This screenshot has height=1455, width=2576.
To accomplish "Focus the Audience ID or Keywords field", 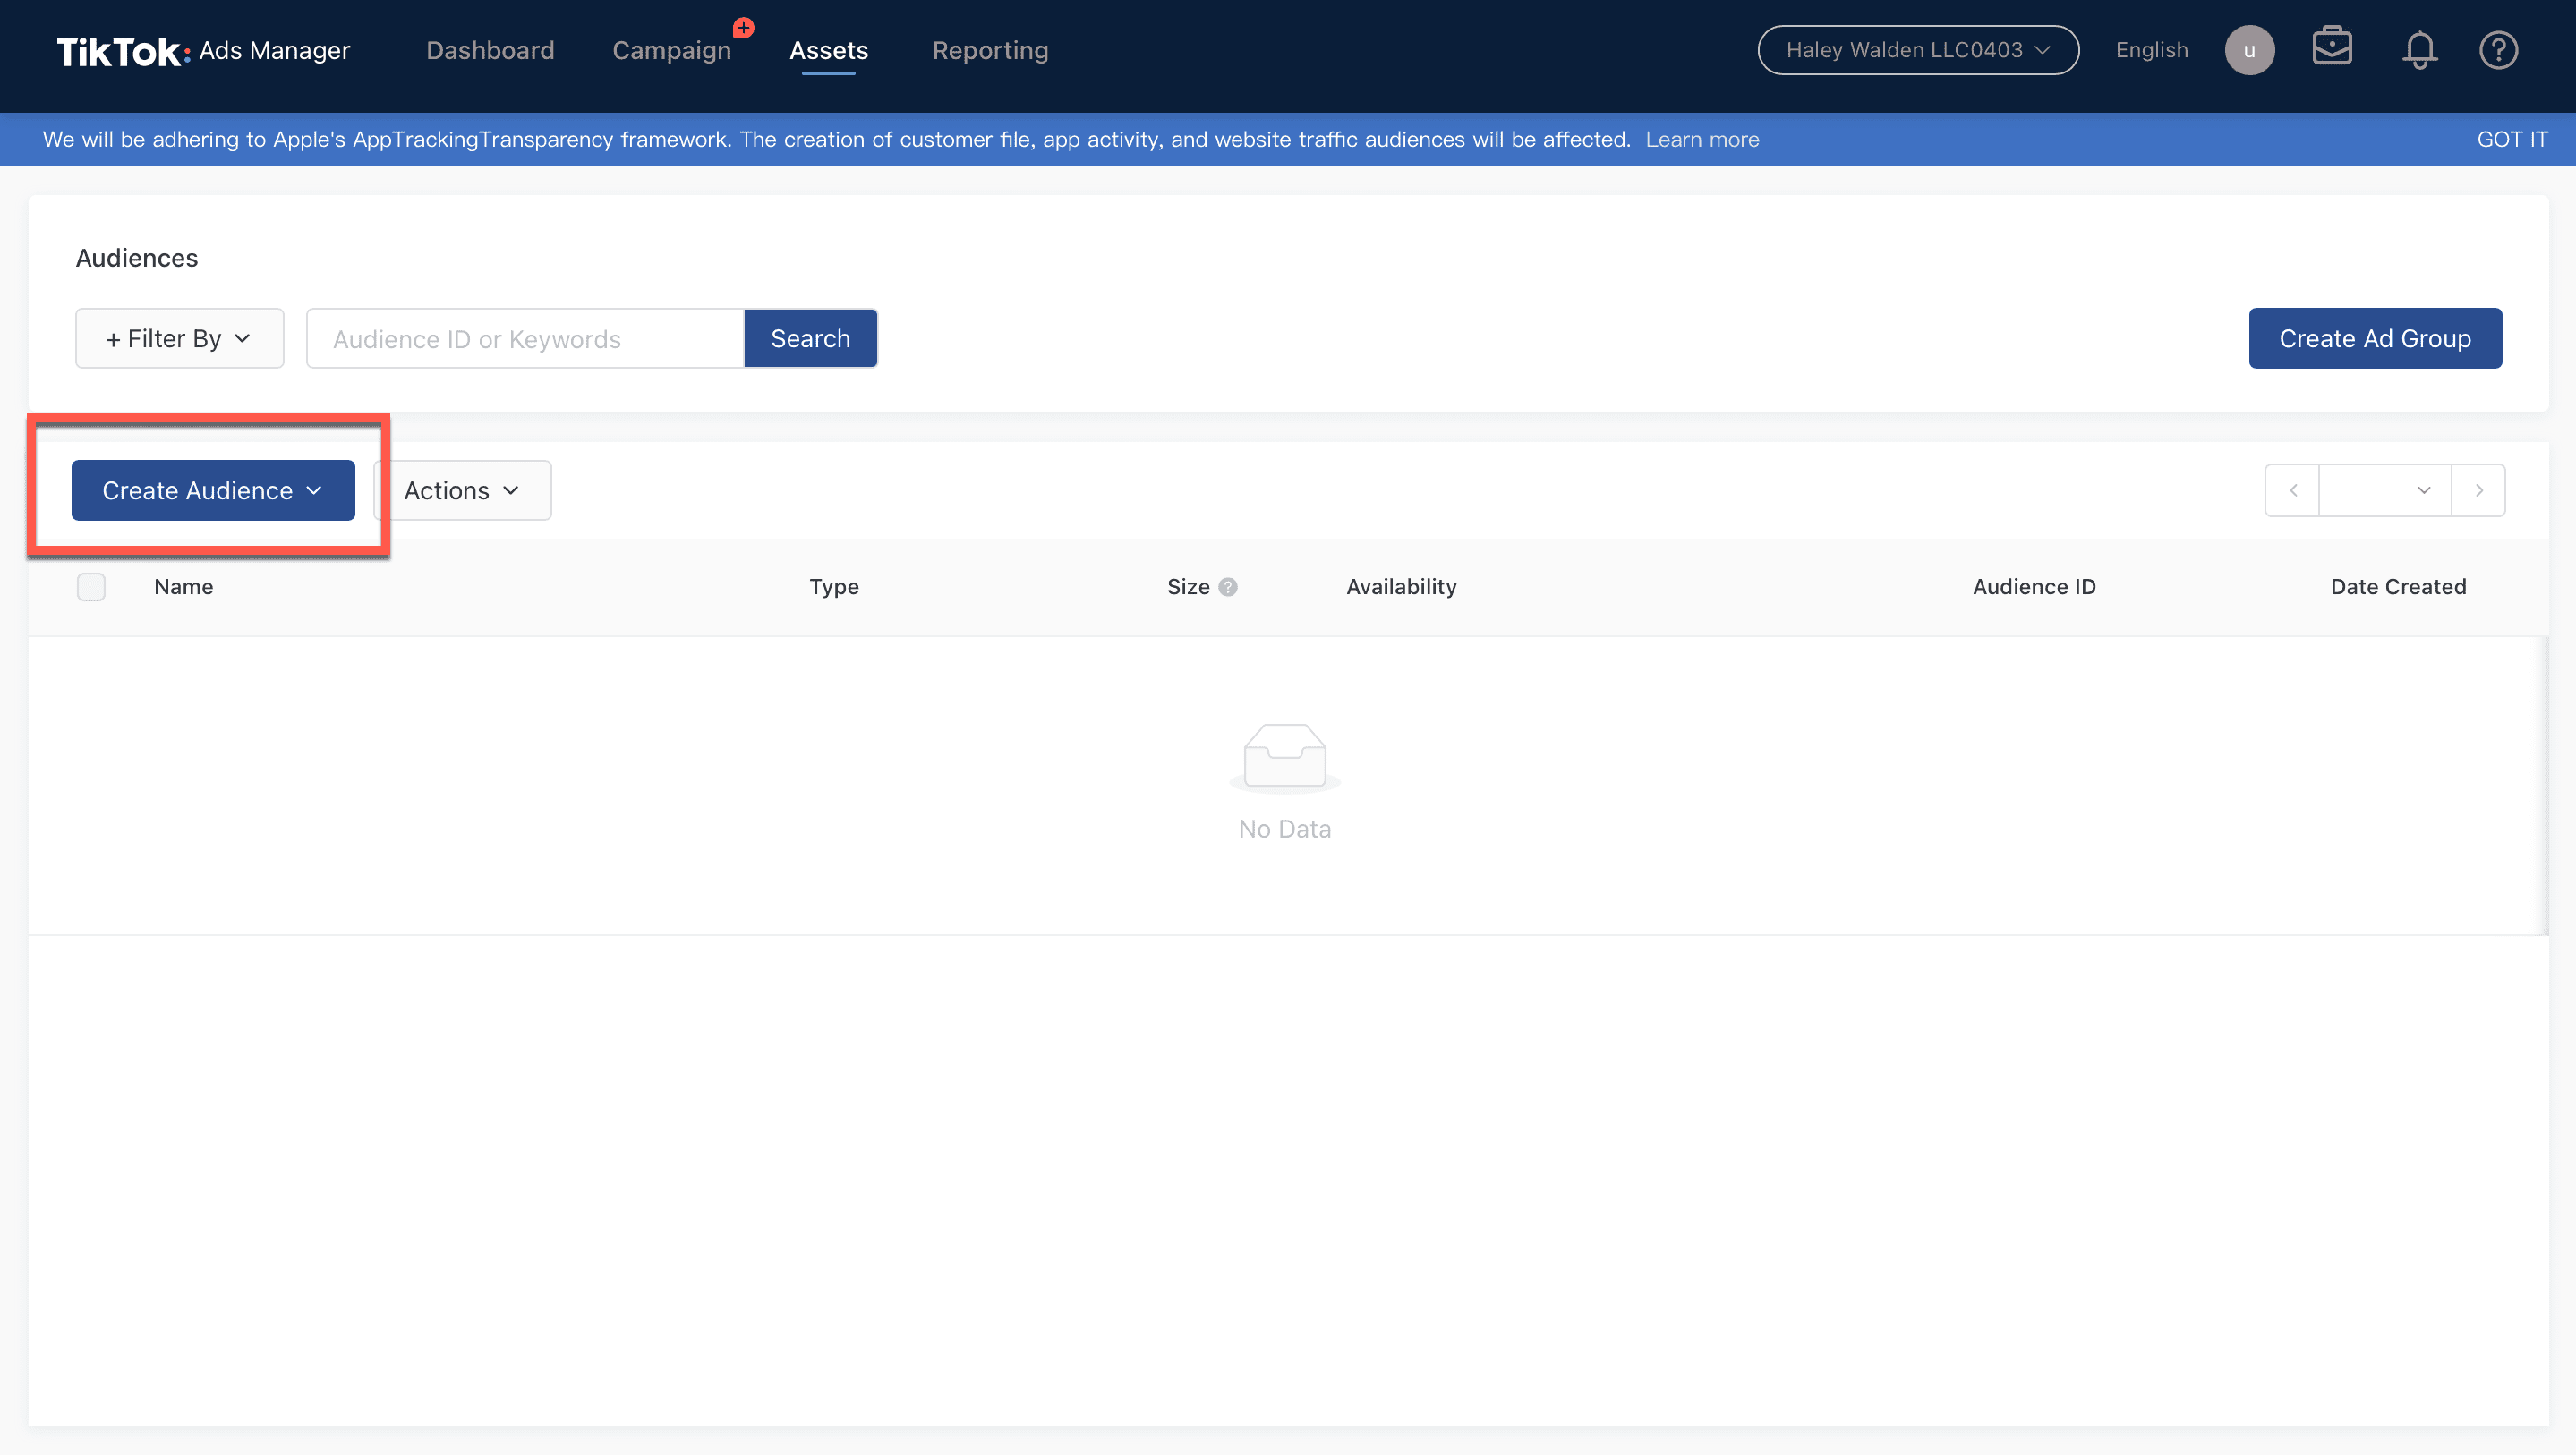I will pos(525,339).
